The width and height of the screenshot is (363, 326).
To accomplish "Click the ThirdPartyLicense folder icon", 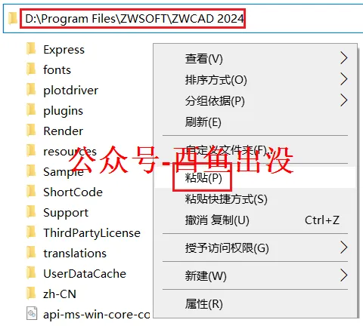I will [x=31, y=232].
